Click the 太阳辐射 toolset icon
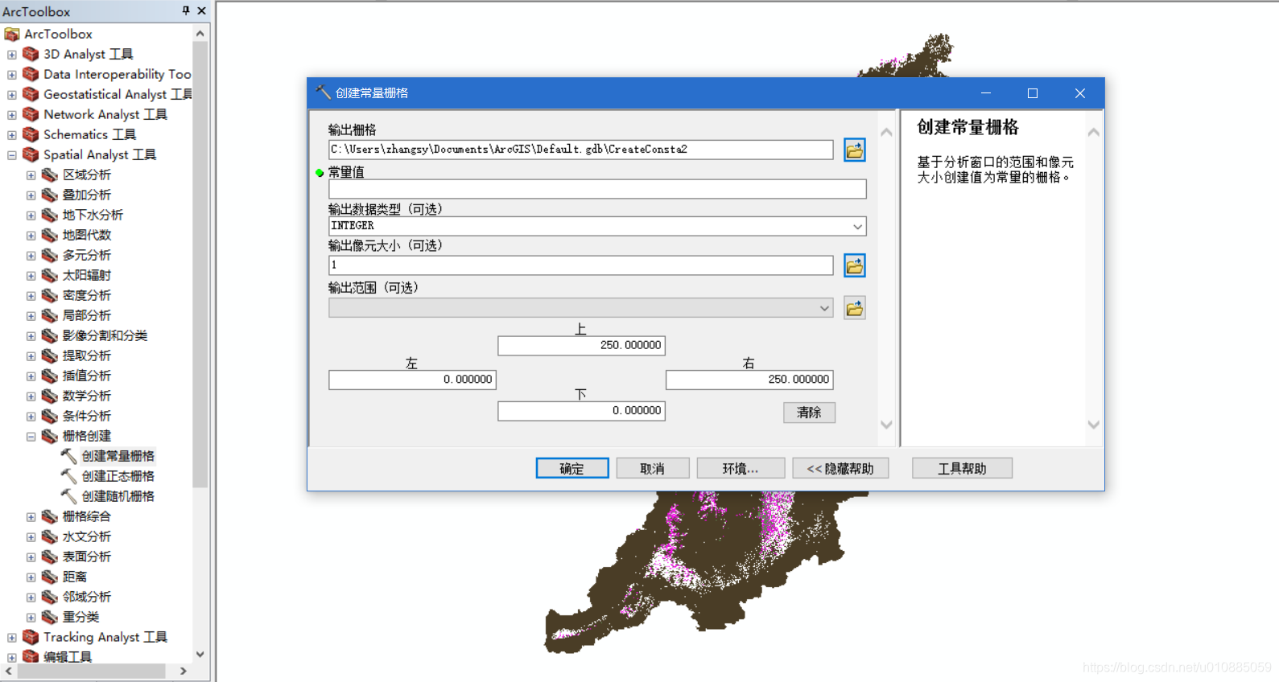Image resolution: width=1279 pixels, height=682 pixels. pyautogui.click(x=50, y=275)
